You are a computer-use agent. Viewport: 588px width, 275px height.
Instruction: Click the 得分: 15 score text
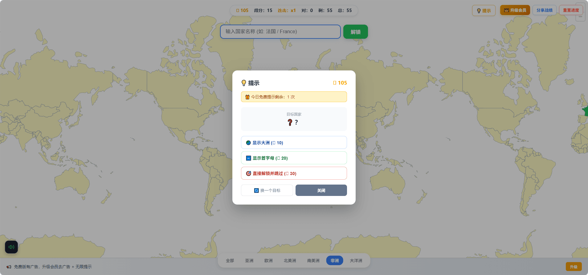263,10
